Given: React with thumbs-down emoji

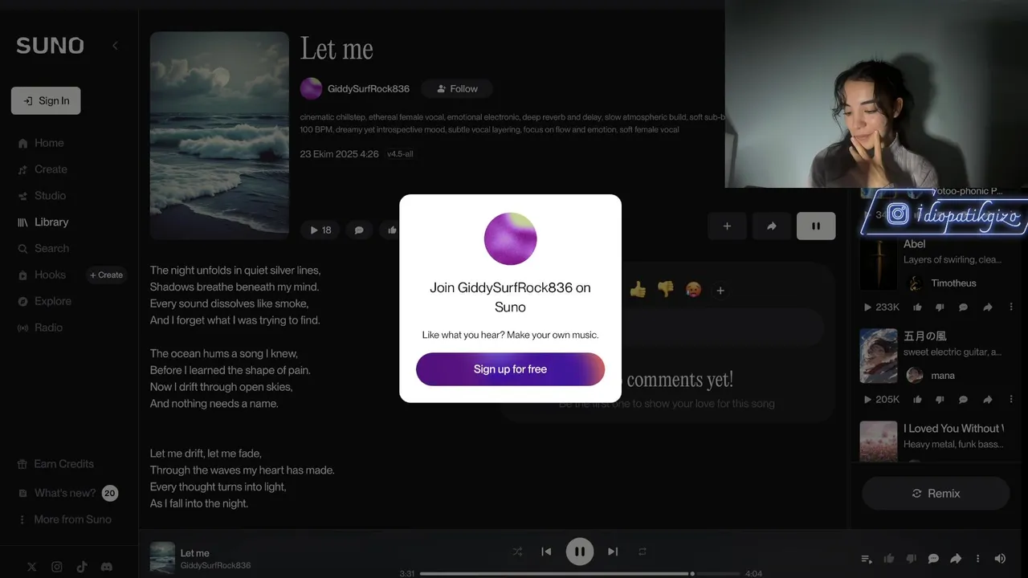Looking at the screenshot, I should (x=665, y=290).
